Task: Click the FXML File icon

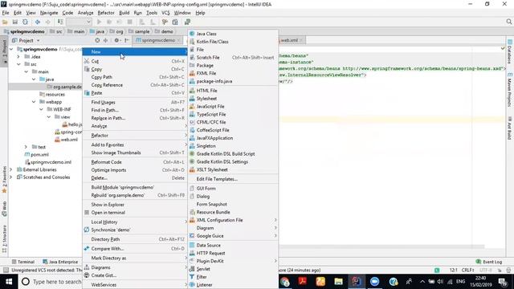Action: 192,73
